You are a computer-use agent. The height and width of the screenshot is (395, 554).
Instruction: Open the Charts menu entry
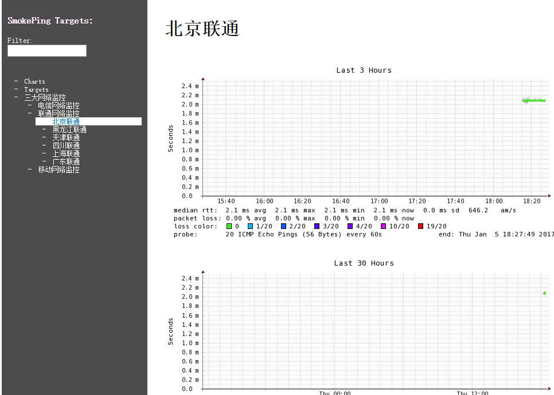point(34,81)
